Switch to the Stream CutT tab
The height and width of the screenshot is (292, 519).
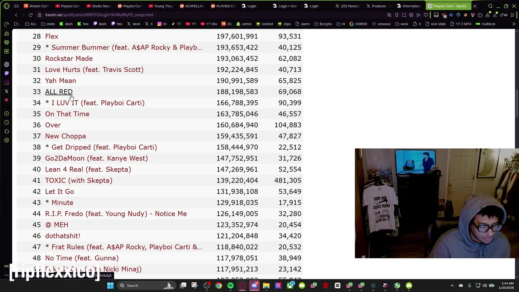(36, 6)
